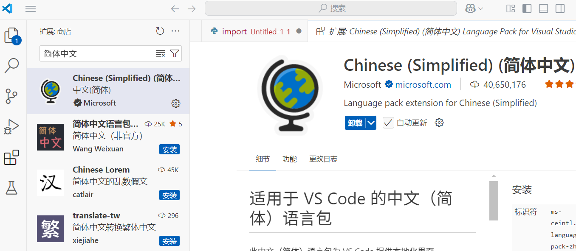Open the Extensions view icon
This screenshot has width=576, height=251.
coord(12,157)
